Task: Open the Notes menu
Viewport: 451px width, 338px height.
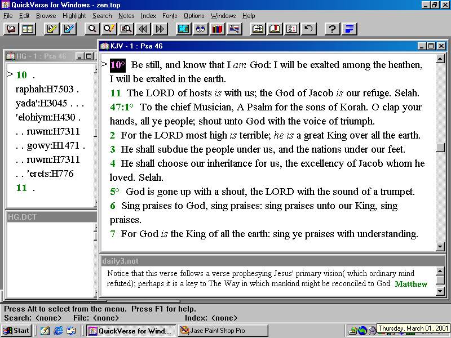Action: click(x=126, y=16)
